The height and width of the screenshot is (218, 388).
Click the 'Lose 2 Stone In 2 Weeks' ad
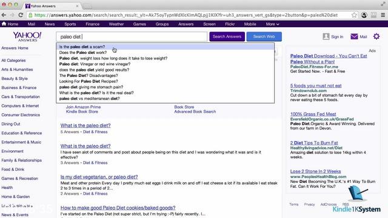tap(315, 171)
